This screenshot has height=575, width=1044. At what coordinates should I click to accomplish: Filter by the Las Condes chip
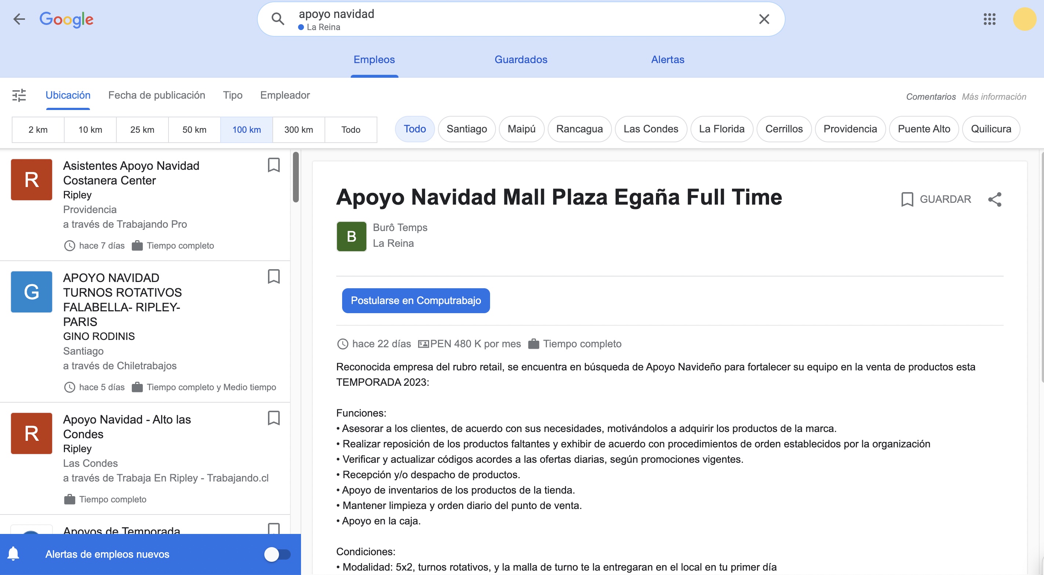click(650, 129)
